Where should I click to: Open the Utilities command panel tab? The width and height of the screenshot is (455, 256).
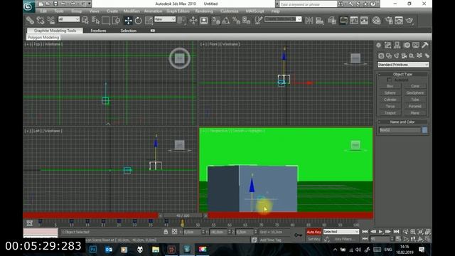tap(425, 46)
